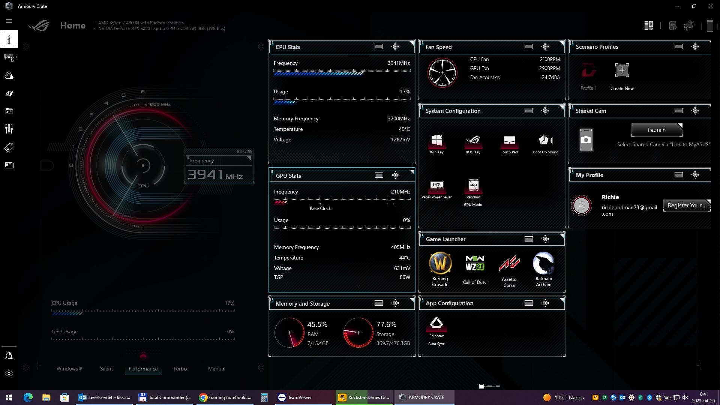Collapse the App Configuration widget
The width and height of the screenshot is (720, 405).
529,303
